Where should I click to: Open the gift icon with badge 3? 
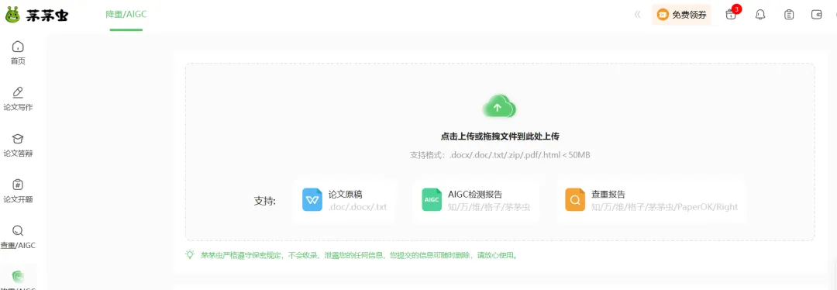pyautogui.click(x=730, y=15)
